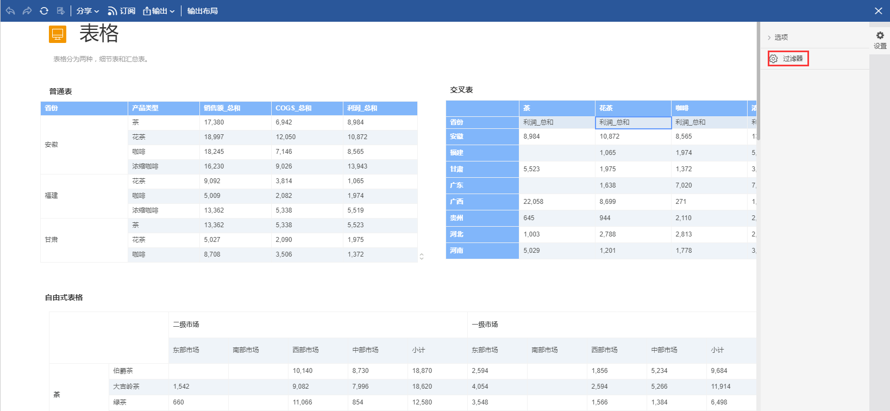890x411 pixels.
Task: Click the save-as icon in the toolbar
Action: click(x=61, y=11)
